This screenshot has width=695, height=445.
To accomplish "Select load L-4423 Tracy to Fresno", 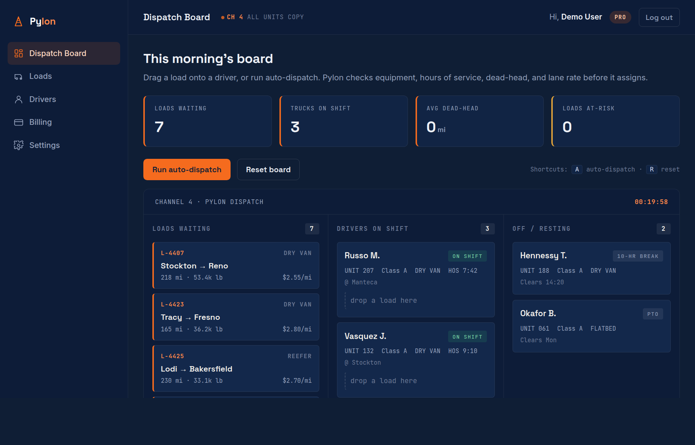I will pos(236,317).
